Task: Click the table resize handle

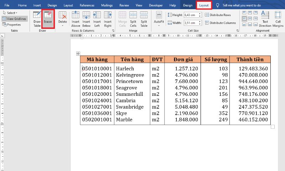Action: (x=273, y=127)
